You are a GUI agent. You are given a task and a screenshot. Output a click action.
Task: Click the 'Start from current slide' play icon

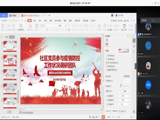tap(20, 26)
